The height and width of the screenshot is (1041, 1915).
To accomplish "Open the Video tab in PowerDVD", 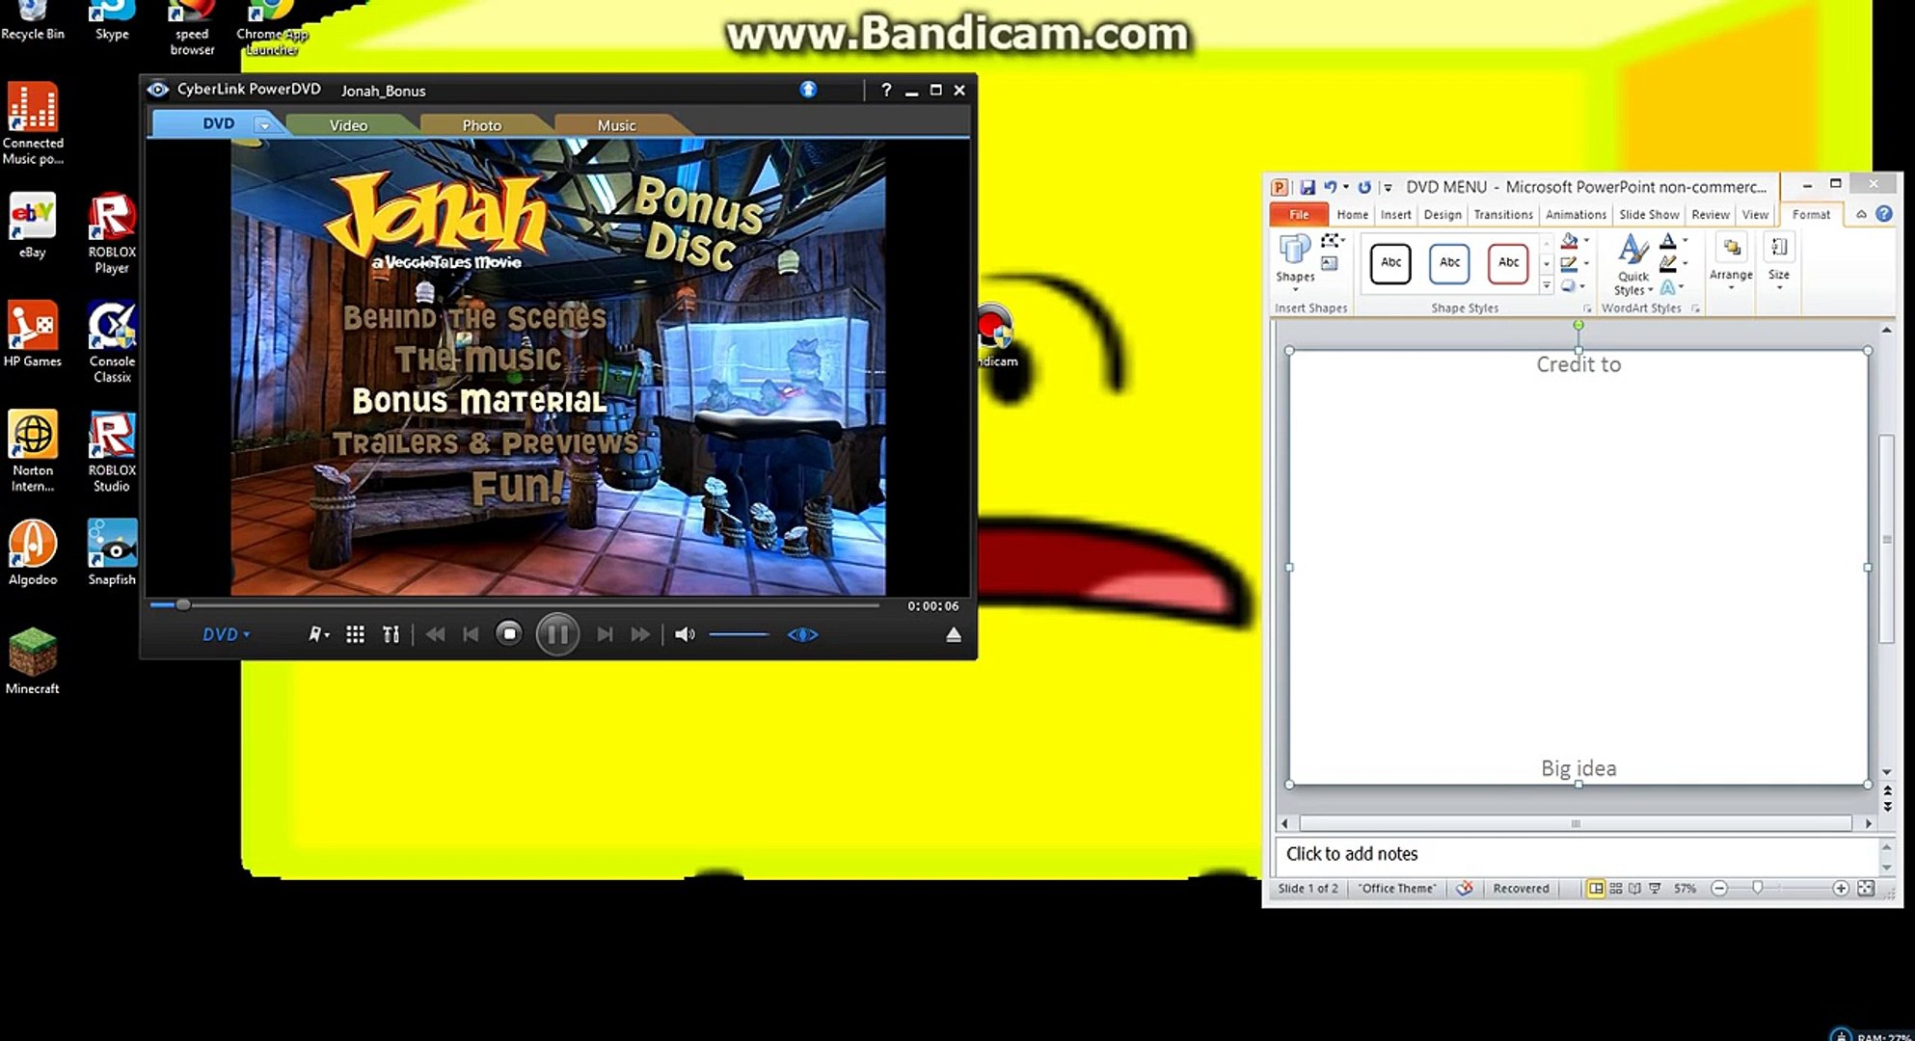I will tap(347, 123).
